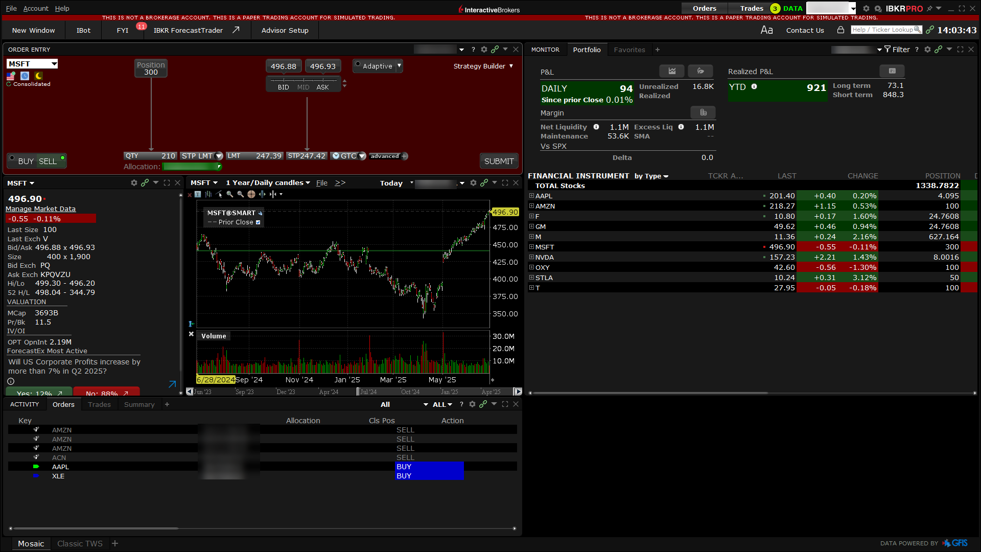This screenshot has width=981, height=552.
Task: Expand the Strategy Builder dropdown
Action: [x=483, y=66]
